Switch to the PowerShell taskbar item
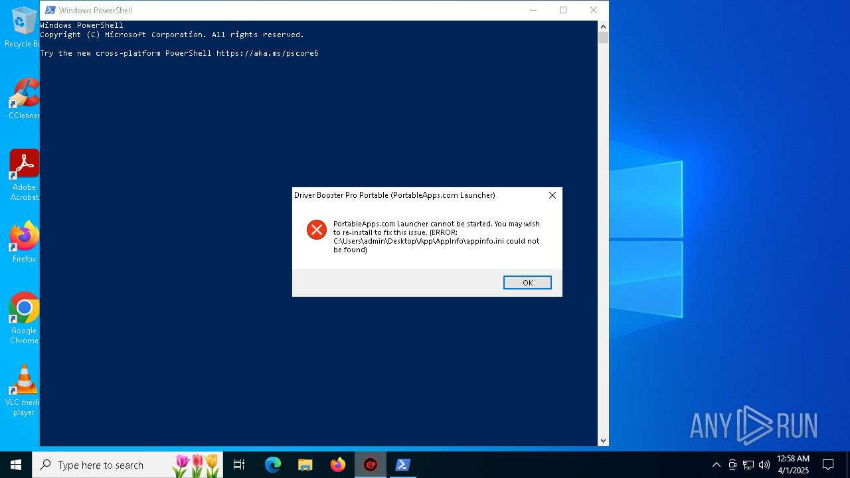Viewport: 850px width, 478px height. coord(402,465)
